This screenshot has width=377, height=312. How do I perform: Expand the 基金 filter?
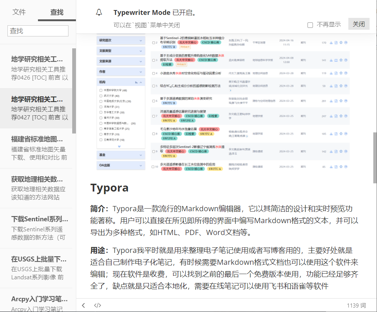point(121,155)
